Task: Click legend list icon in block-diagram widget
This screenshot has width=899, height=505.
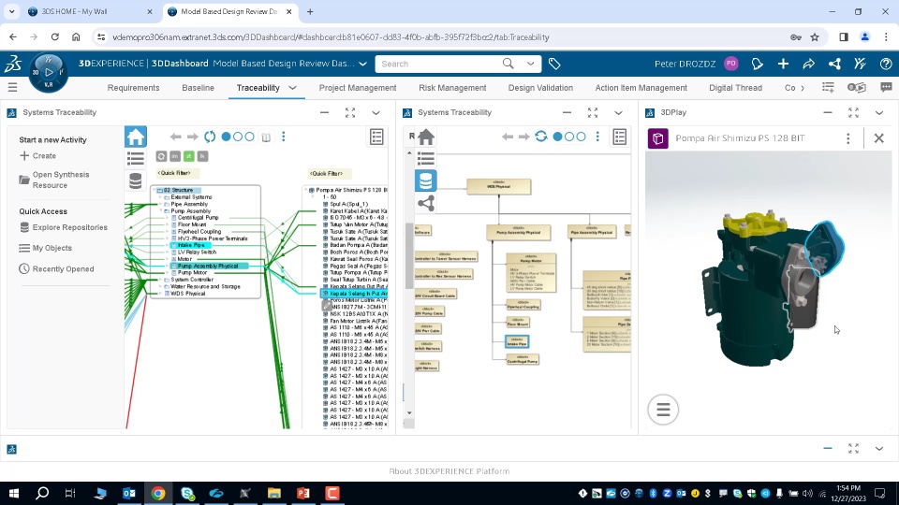Action: point(620,137)
